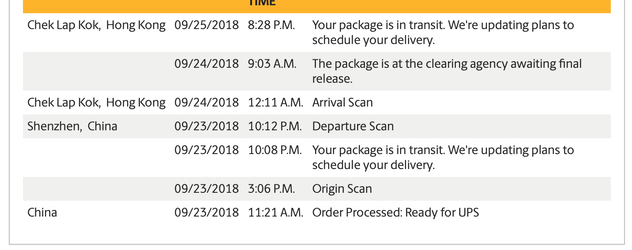Click the 09/25/2018 date cell
The image size is (632, 250).
click(207, 25)
